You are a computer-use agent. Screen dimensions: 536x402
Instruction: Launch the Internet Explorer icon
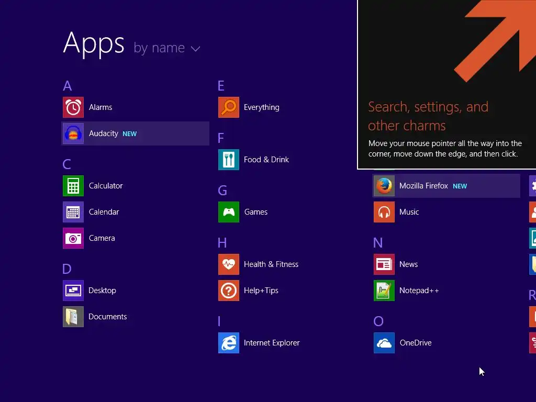(229, 343)
